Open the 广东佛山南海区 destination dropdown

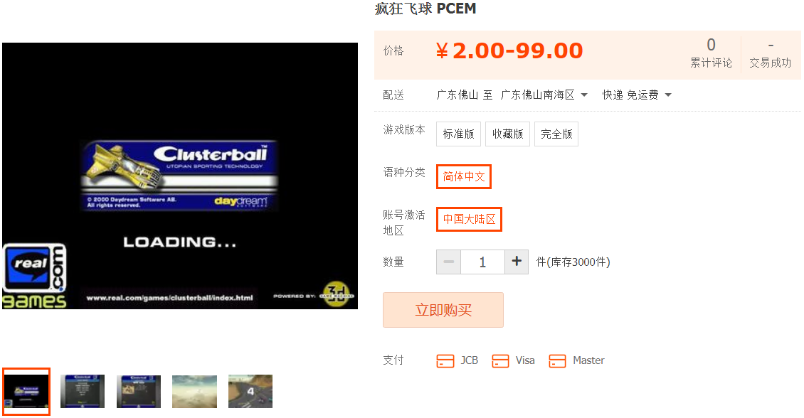544,95
